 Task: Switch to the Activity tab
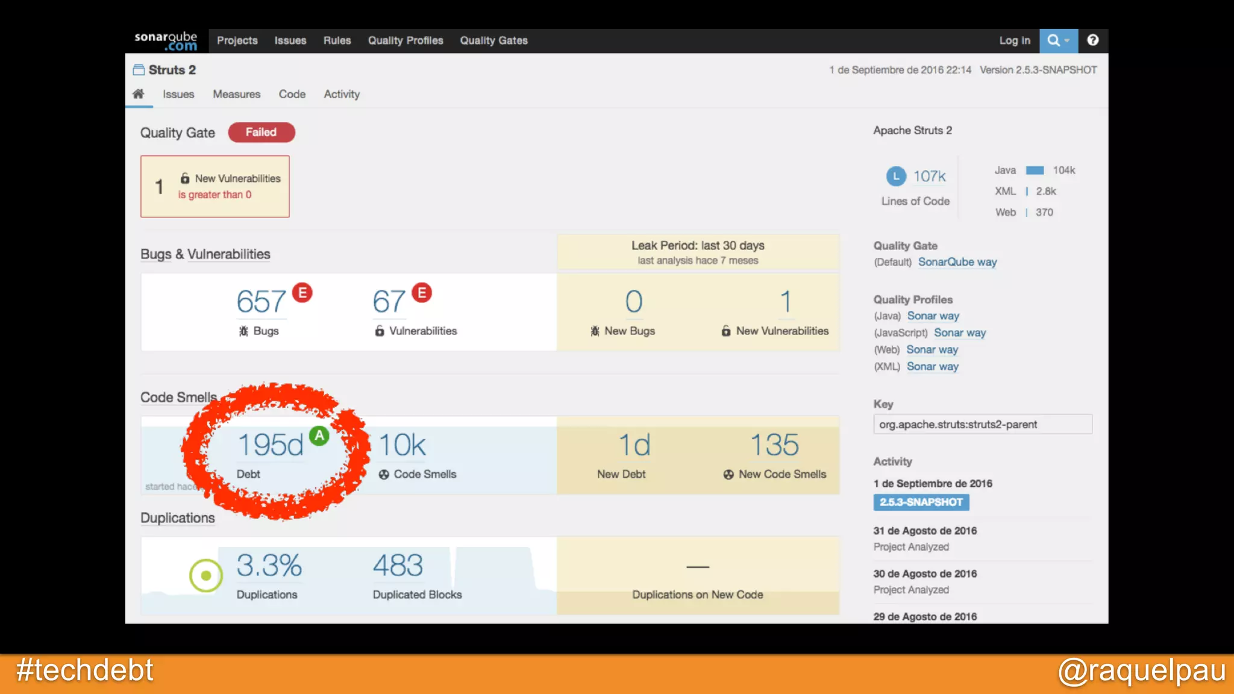coord(342,94)
